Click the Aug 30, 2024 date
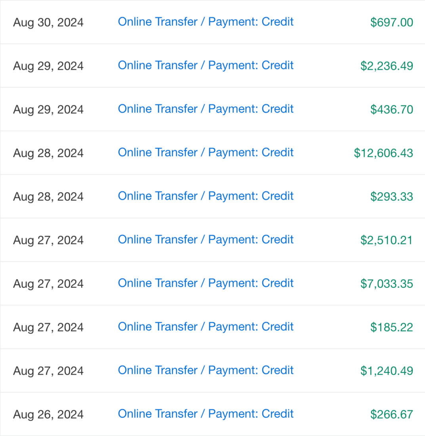Image resolution: width=425 pixels, height=436 pixels. coord(48,22)
